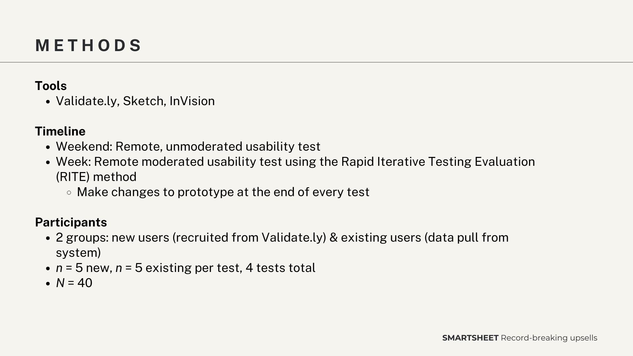Click Validate.ly in the Participants bullet

[x=291, y=238]
